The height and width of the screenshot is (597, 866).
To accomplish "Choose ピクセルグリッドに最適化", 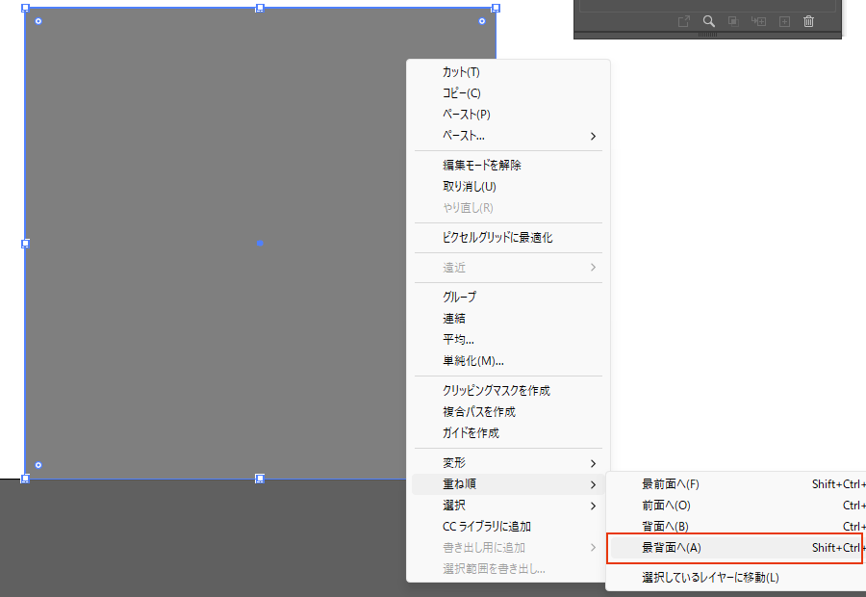I will [x=508, y=237].
